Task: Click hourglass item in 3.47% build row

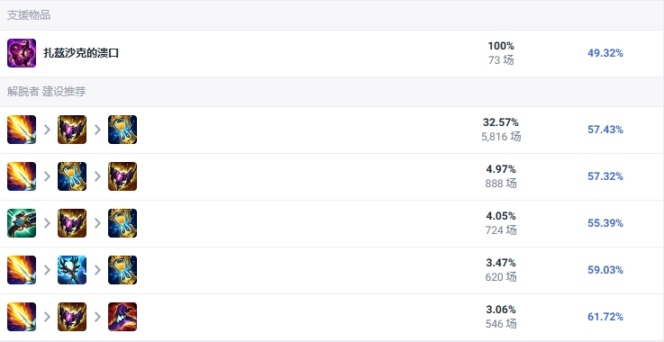Action: (123, 270)
